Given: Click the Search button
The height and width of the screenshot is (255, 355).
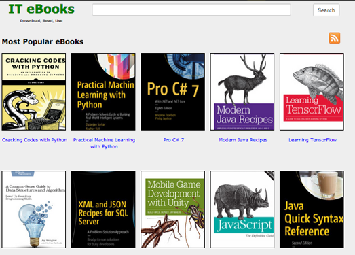Looking at the screenshot, I should click(326, 10).
